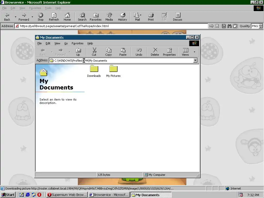Click the binoculars find icon
The width and height of the screenshot is (264, 198).
click(229, 26)
